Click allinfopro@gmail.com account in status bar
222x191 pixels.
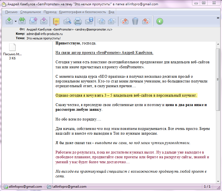click(25, 187)
